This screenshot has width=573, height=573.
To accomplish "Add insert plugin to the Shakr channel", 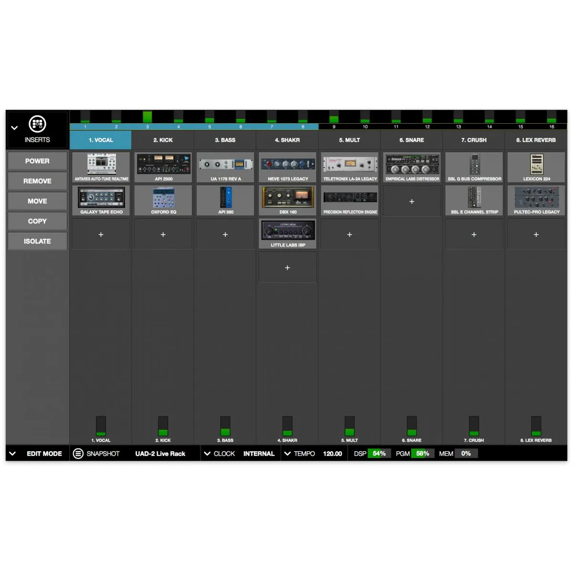I will click(287, 267).
